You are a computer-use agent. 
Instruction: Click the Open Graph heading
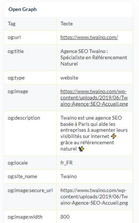click(x=22, y=10)
